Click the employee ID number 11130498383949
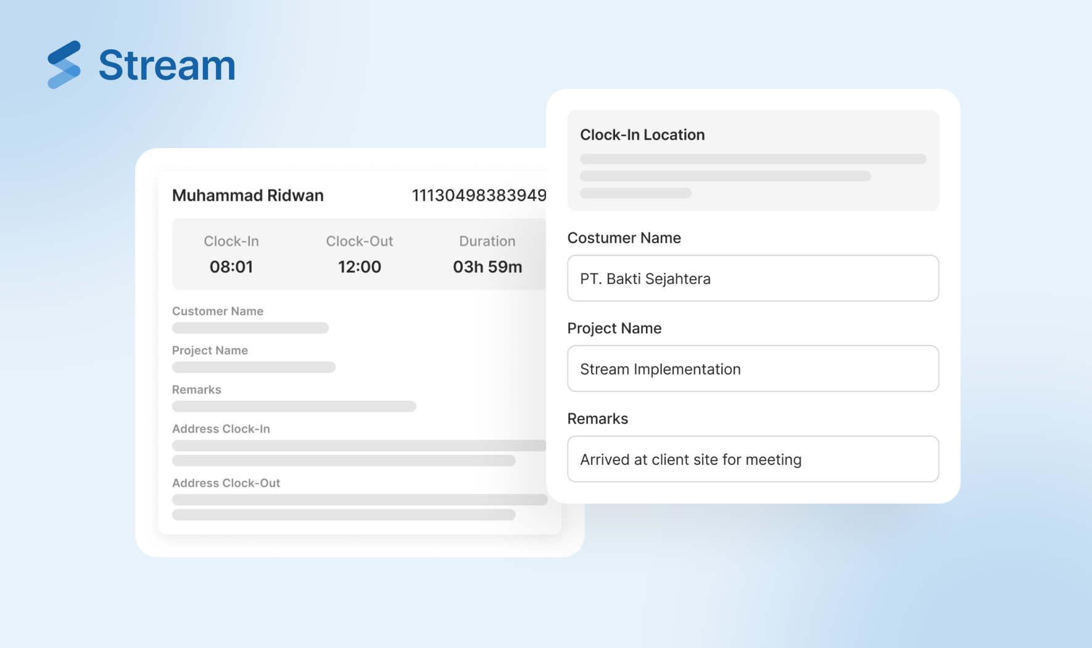Screen dimensions: 1092x648 coord(478,196)
